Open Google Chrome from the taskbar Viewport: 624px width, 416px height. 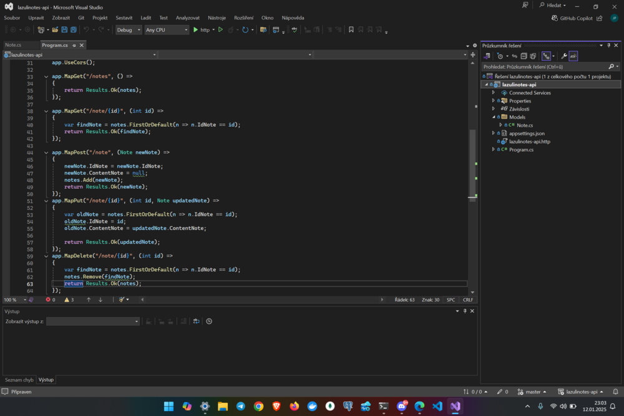pos(259,406)
